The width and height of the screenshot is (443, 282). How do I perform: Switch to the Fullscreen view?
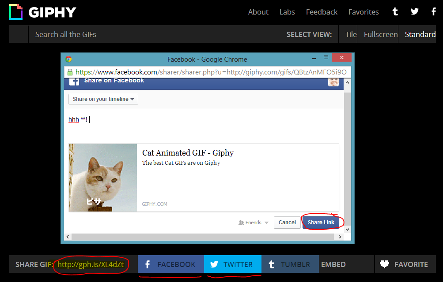pos(378,34)
